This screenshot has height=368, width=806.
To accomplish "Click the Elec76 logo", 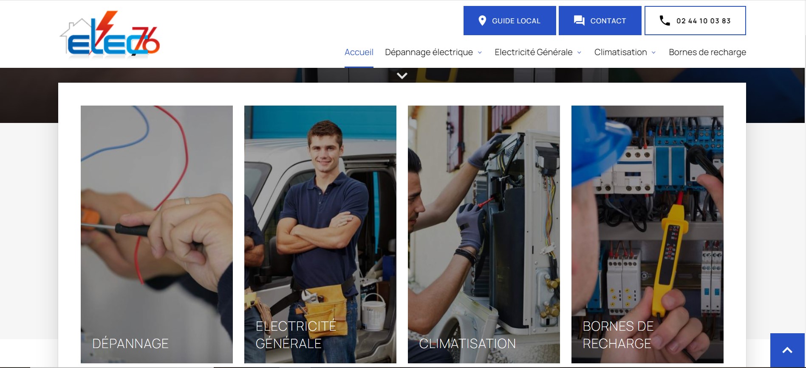I will point(110,35).
